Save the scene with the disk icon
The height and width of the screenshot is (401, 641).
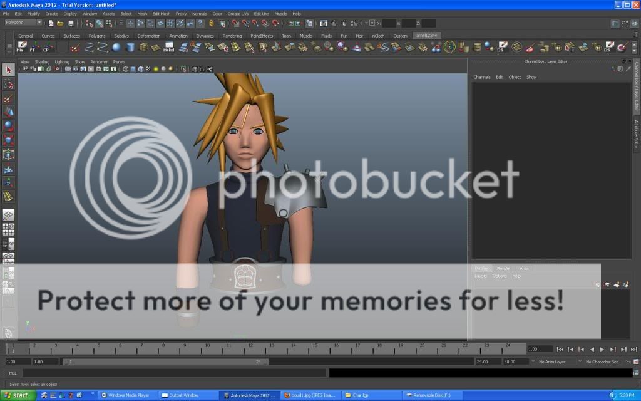click(71, 23)
